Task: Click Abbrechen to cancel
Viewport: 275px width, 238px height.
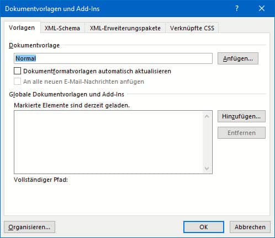Action: tap(250, 227)
